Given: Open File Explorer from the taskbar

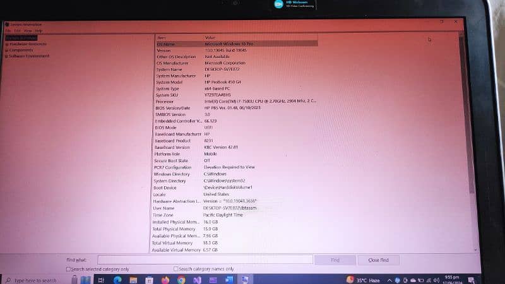Looking at the screenshot, I should (133, 280).
